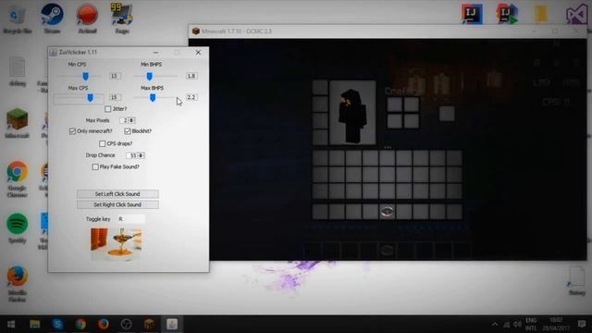Disable the Blockhit? checkbox
The height and width of the screenshot is (333, 592).
click(128, 131)
